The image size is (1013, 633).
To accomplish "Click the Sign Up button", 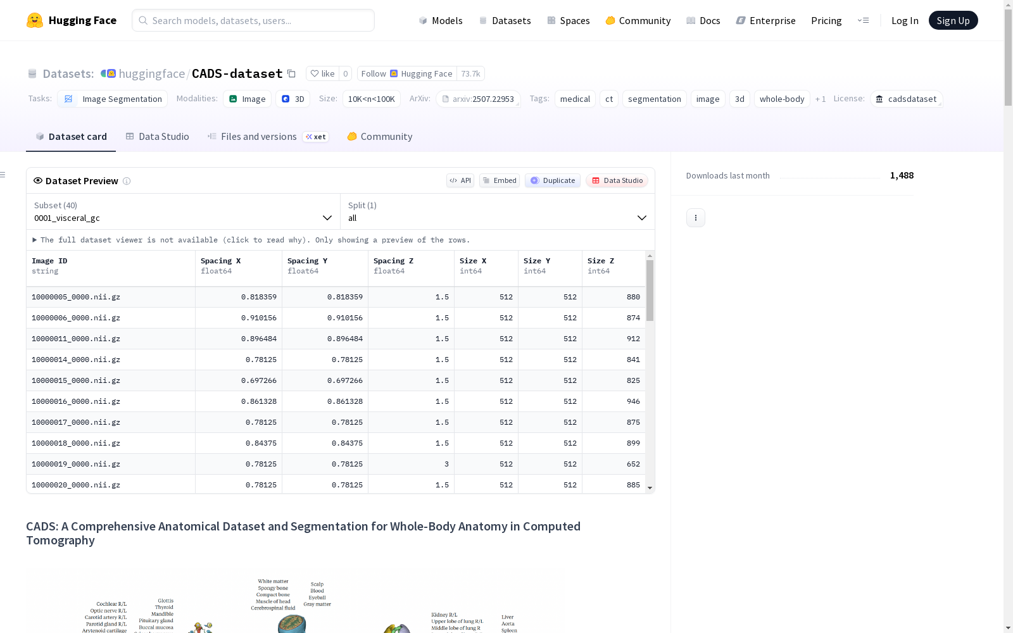I will click(953, 20).
